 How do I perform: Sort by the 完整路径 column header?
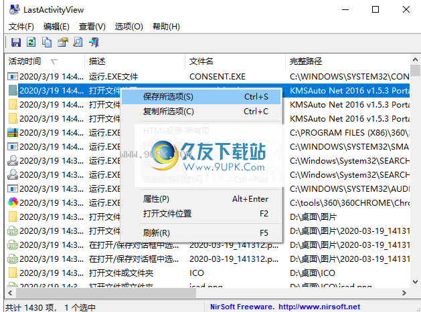click(347, 61)
